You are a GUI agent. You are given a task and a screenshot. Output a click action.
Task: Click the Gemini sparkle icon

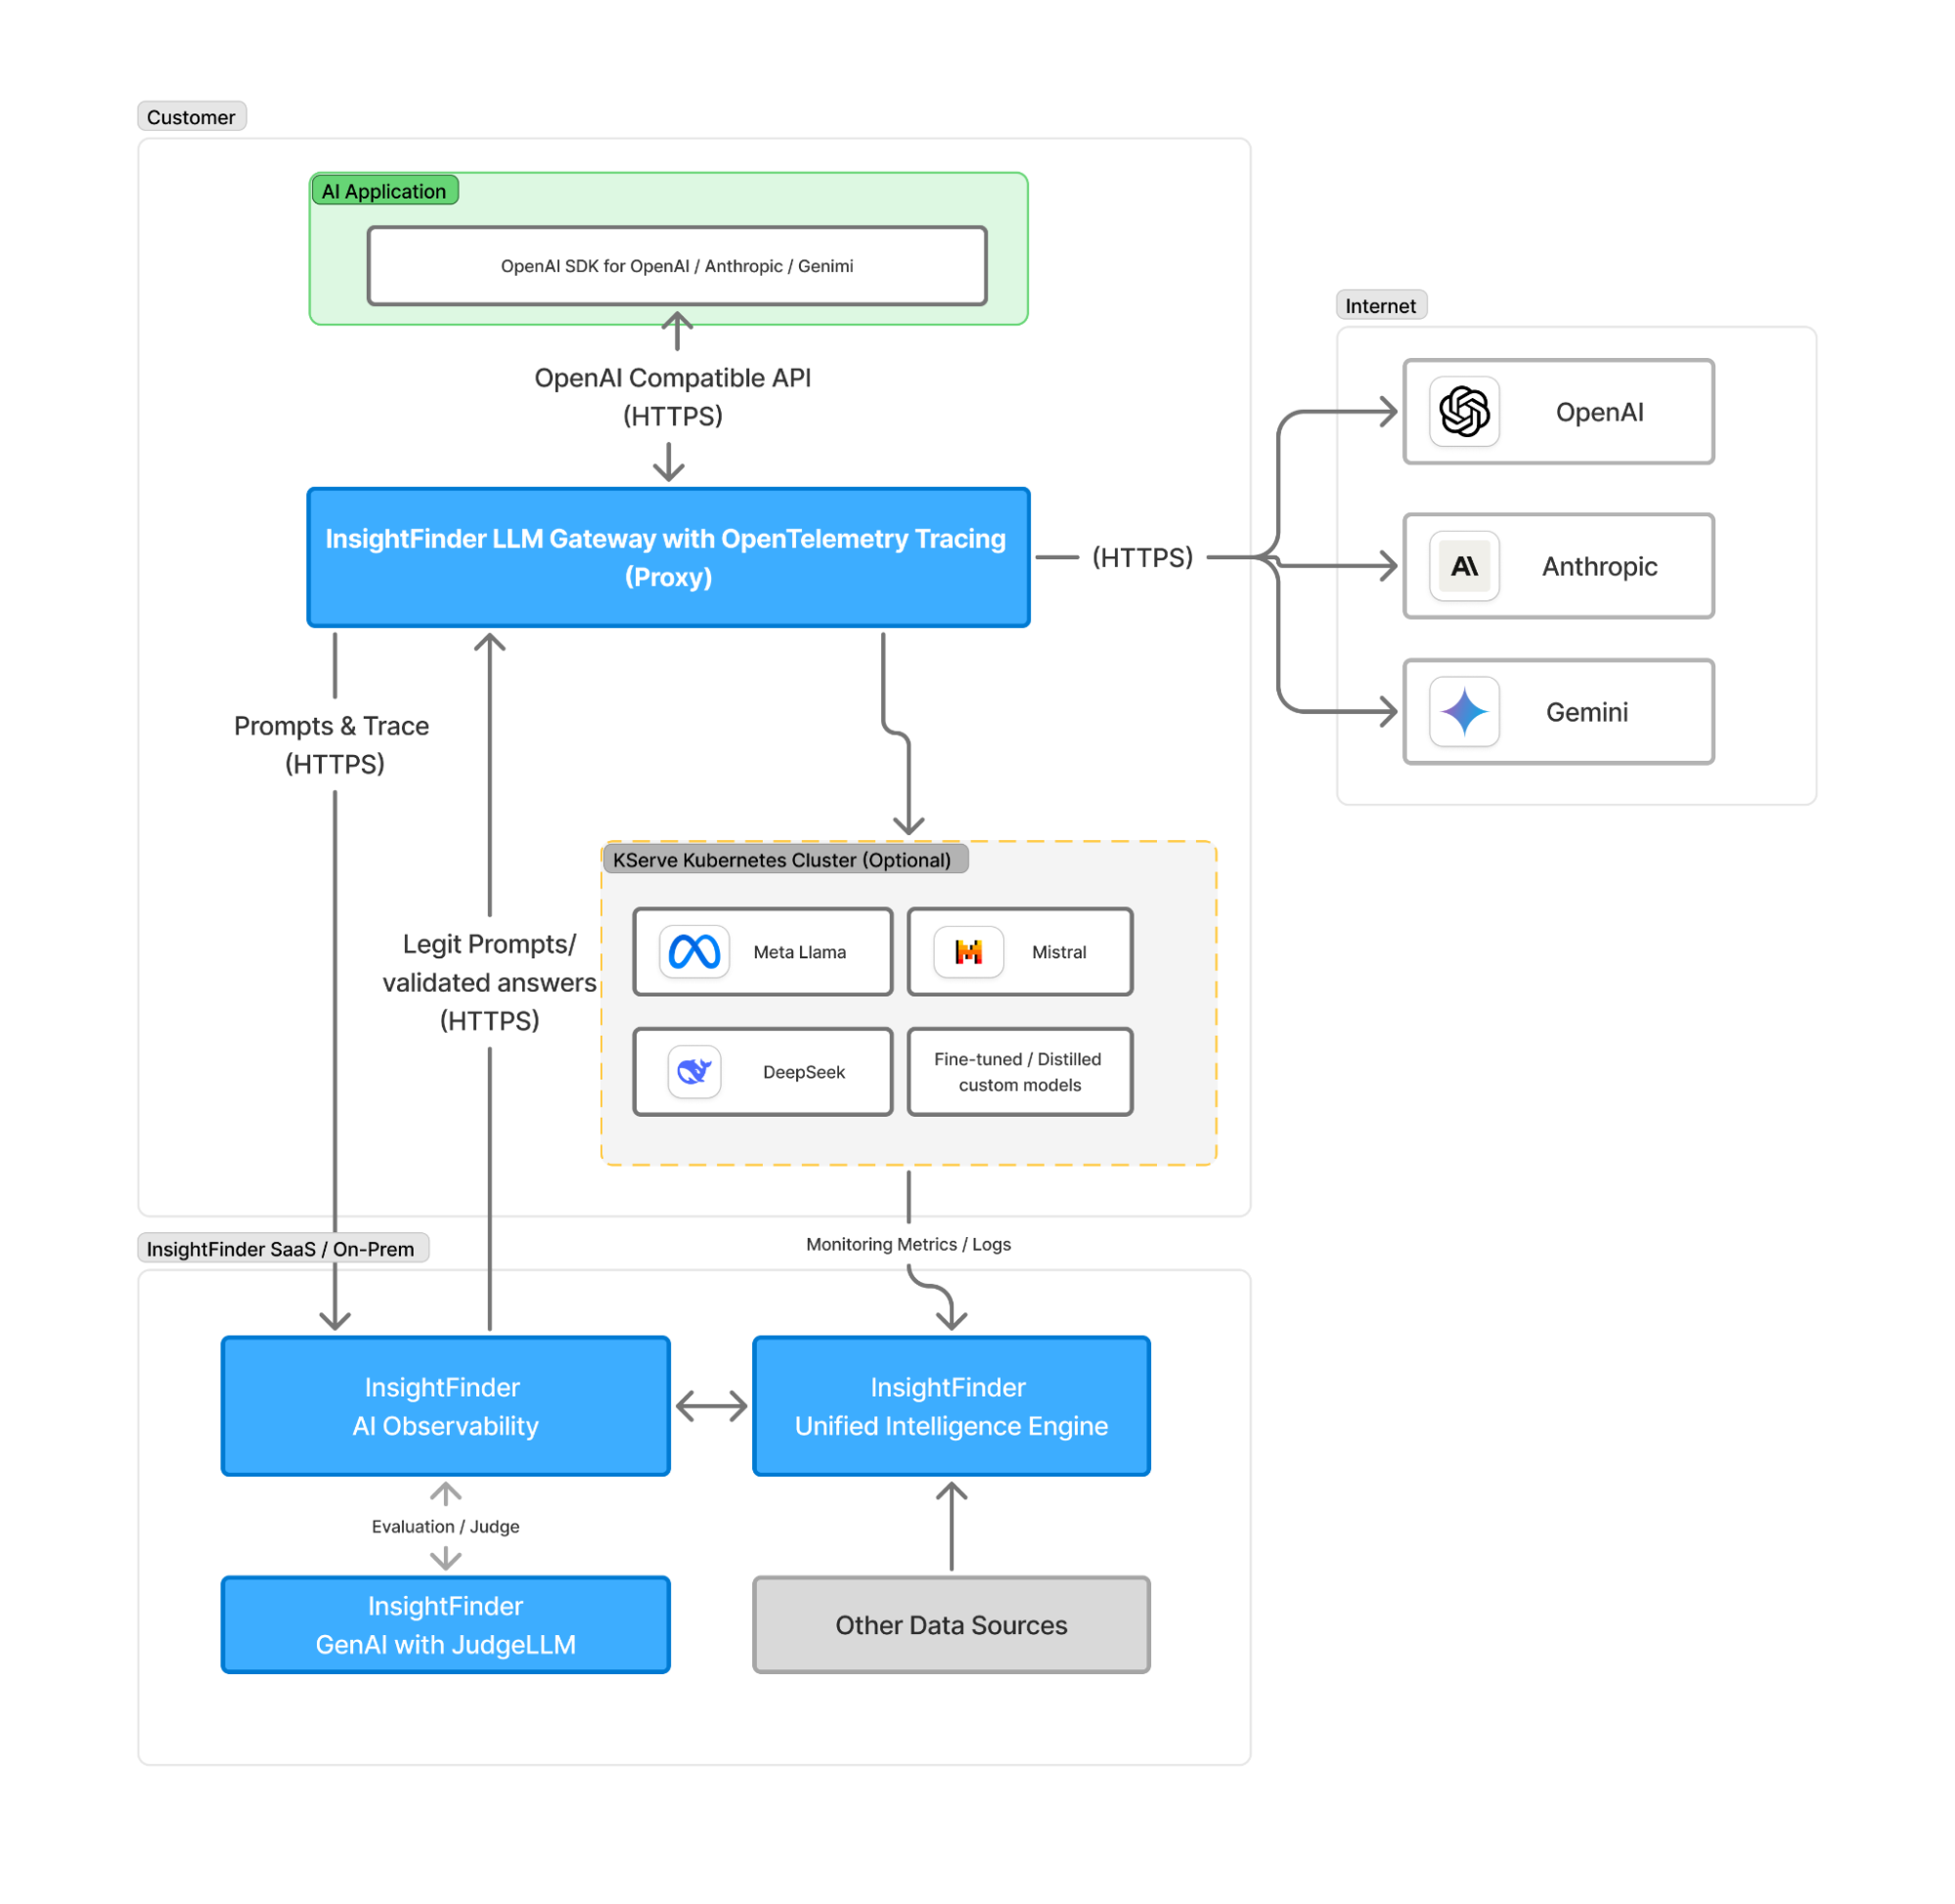pyautogui.click(x=1464, y=712)
